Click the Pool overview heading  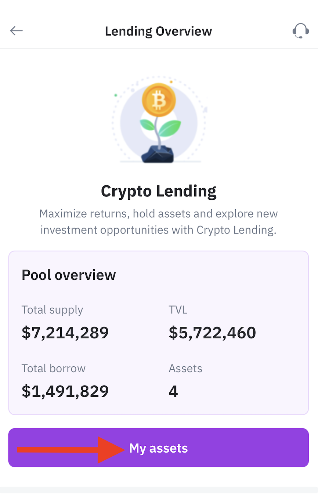pyautogui.click(x=69, y=275)
